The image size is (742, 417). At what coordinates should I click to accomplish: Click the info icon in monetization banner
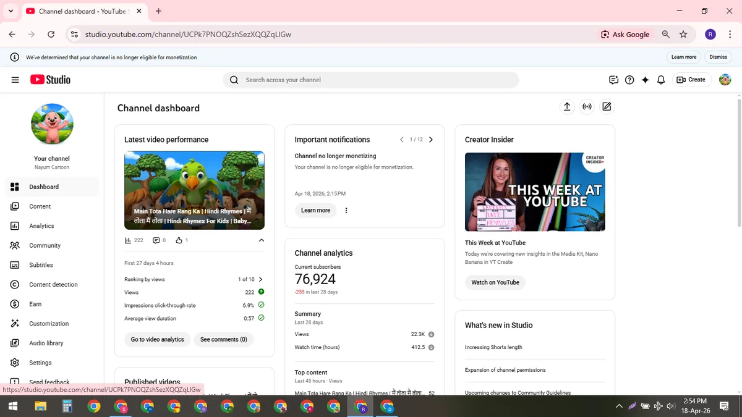(14, 57)
